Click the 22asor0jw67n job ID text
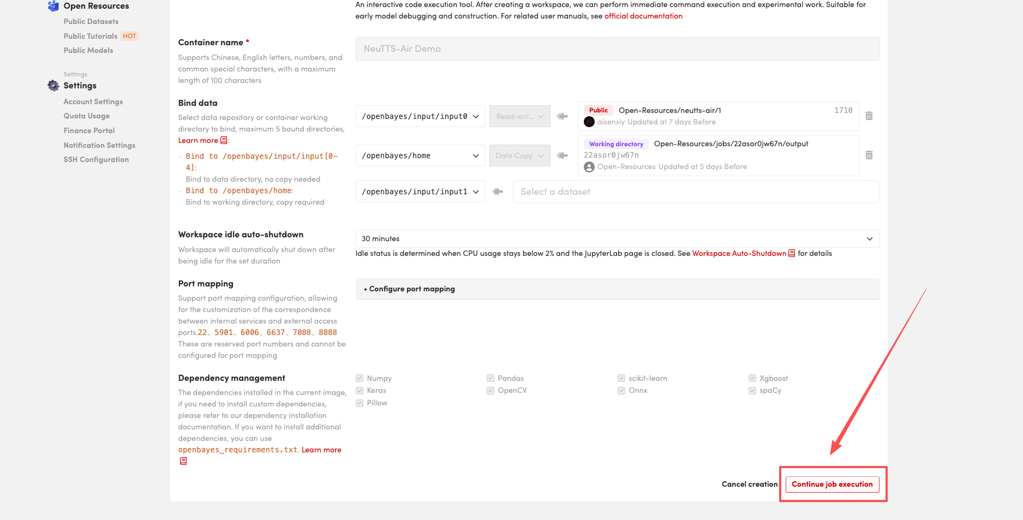Viewport: 1023px width, 520px height. click(611, 155)
